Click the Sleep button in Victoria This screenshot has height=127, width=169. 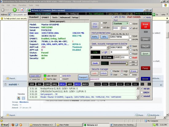pos(145,39)
